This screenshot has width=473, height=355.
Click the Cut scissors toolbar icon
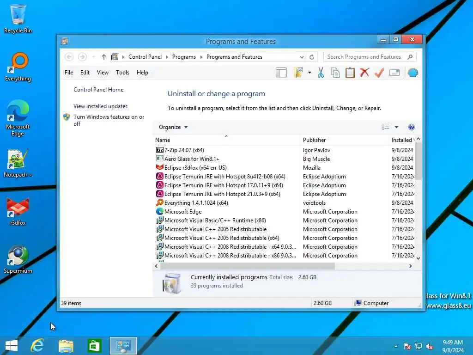pos(321,73)
